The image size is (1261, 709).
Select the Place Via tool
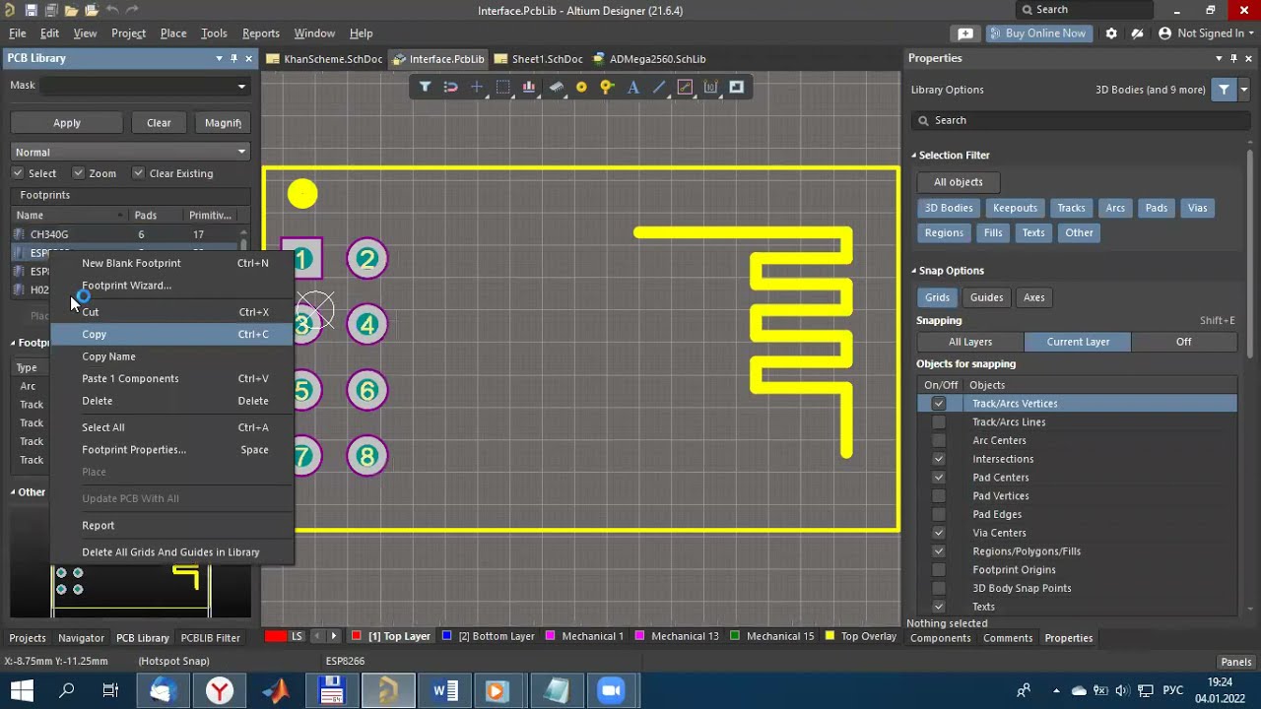[x=607, y=87]
